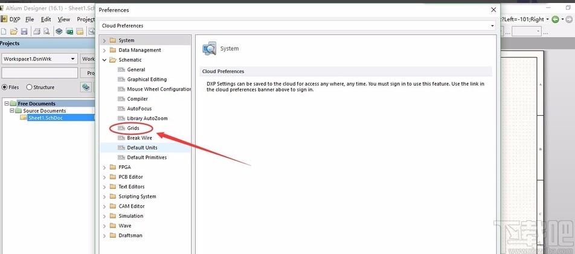Expand the Draftsman node
The width and height of the screenshot is (575, 254).
pos(104,236)
